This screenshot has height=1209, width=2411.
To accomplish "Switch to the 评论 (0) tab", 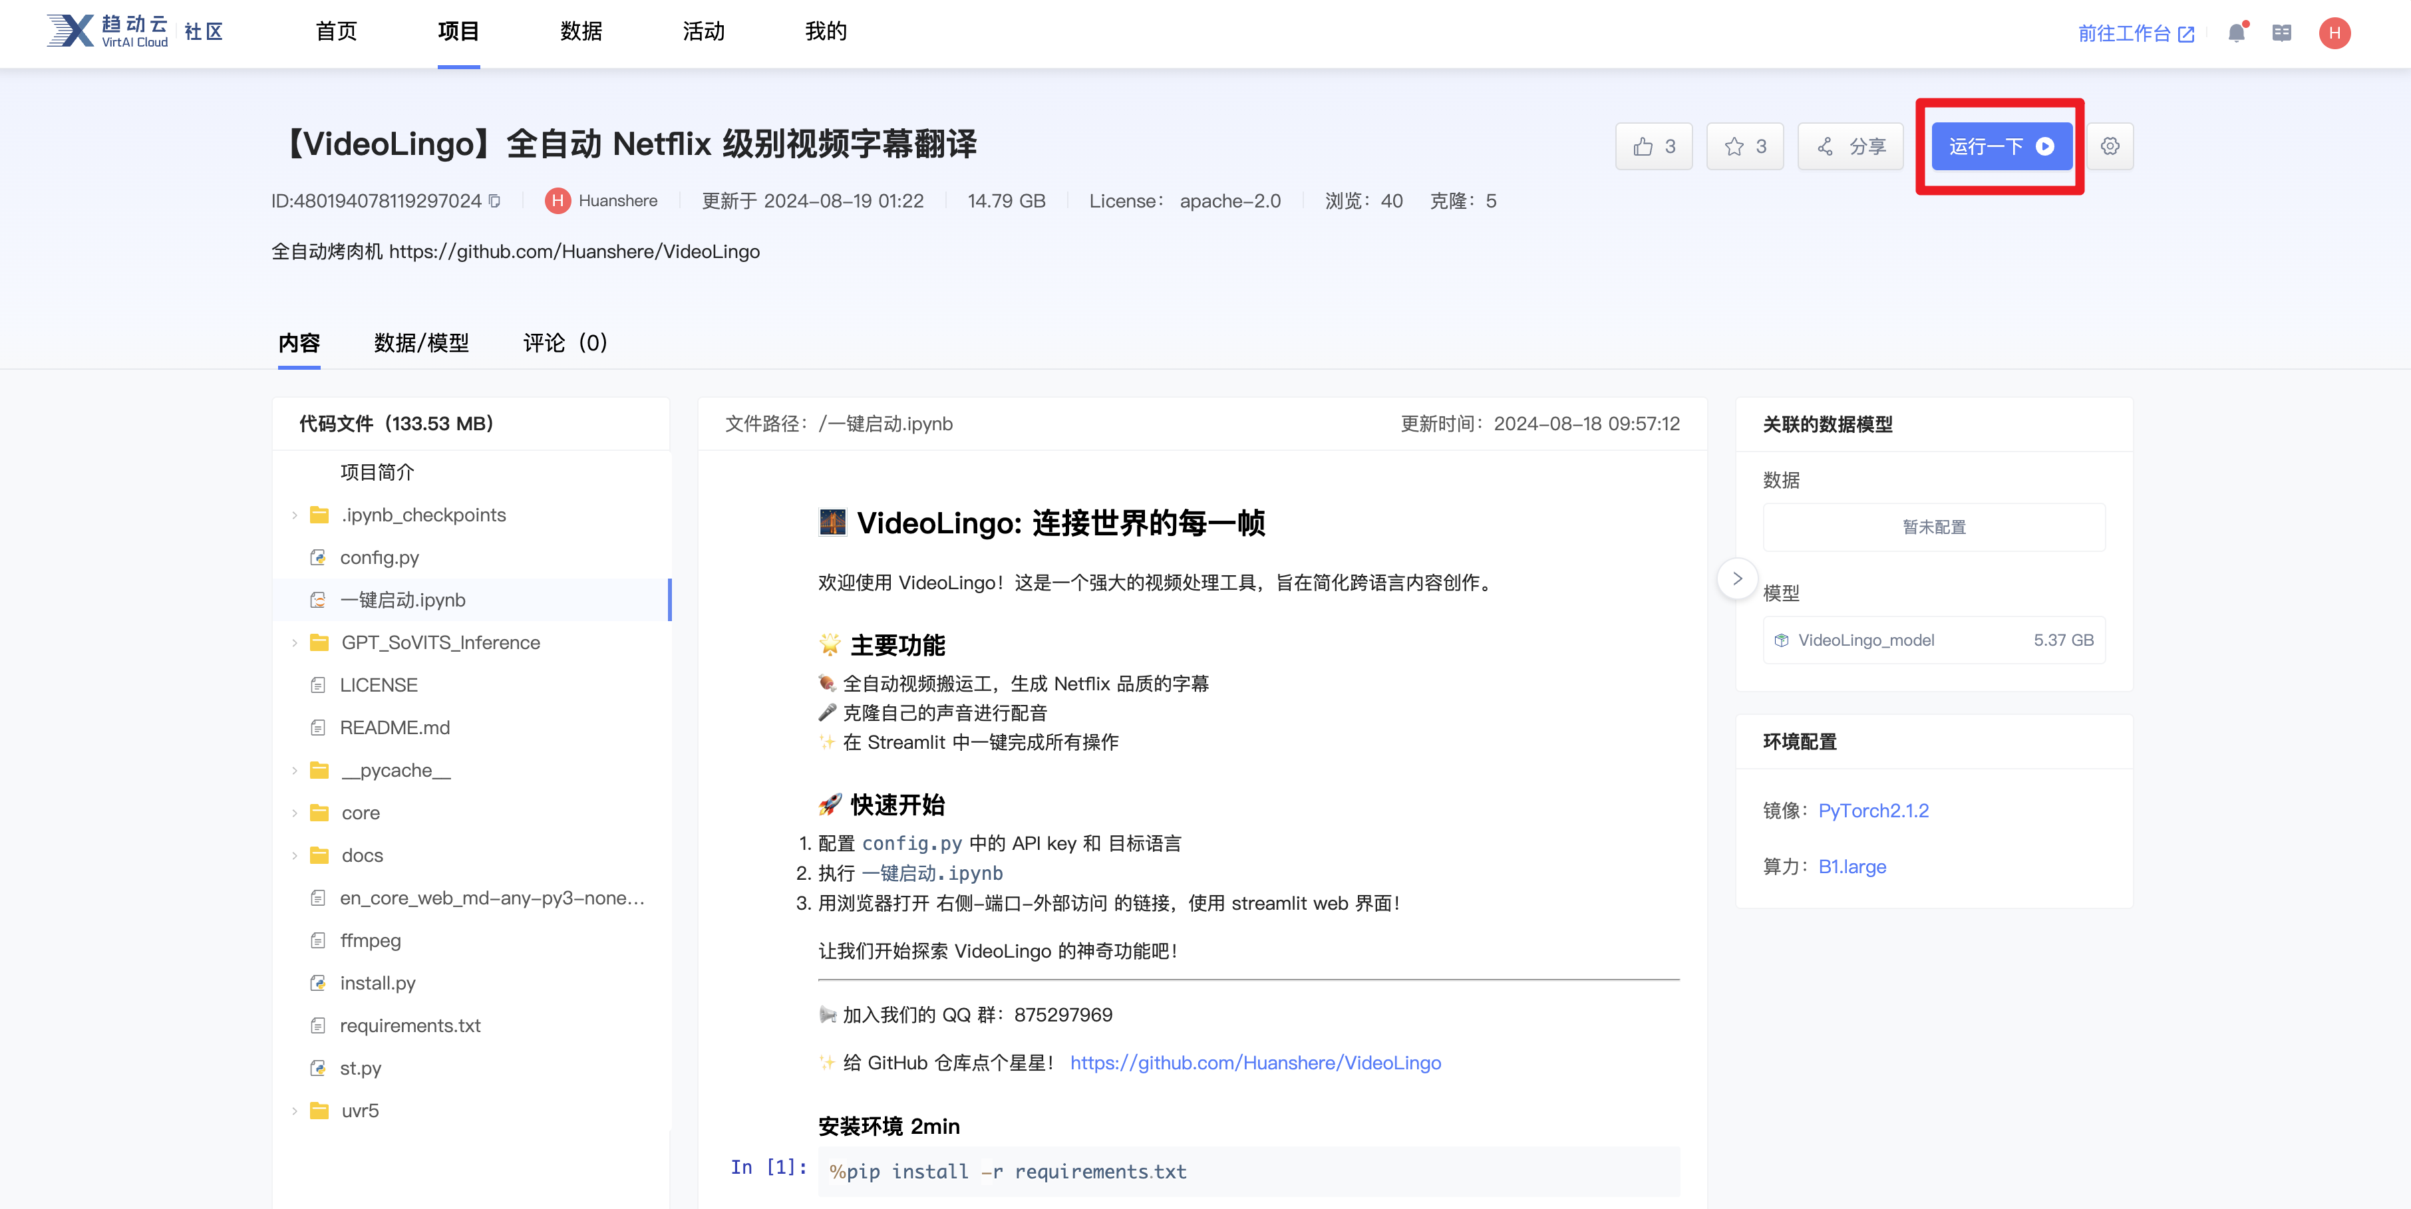I will (565, 343).
